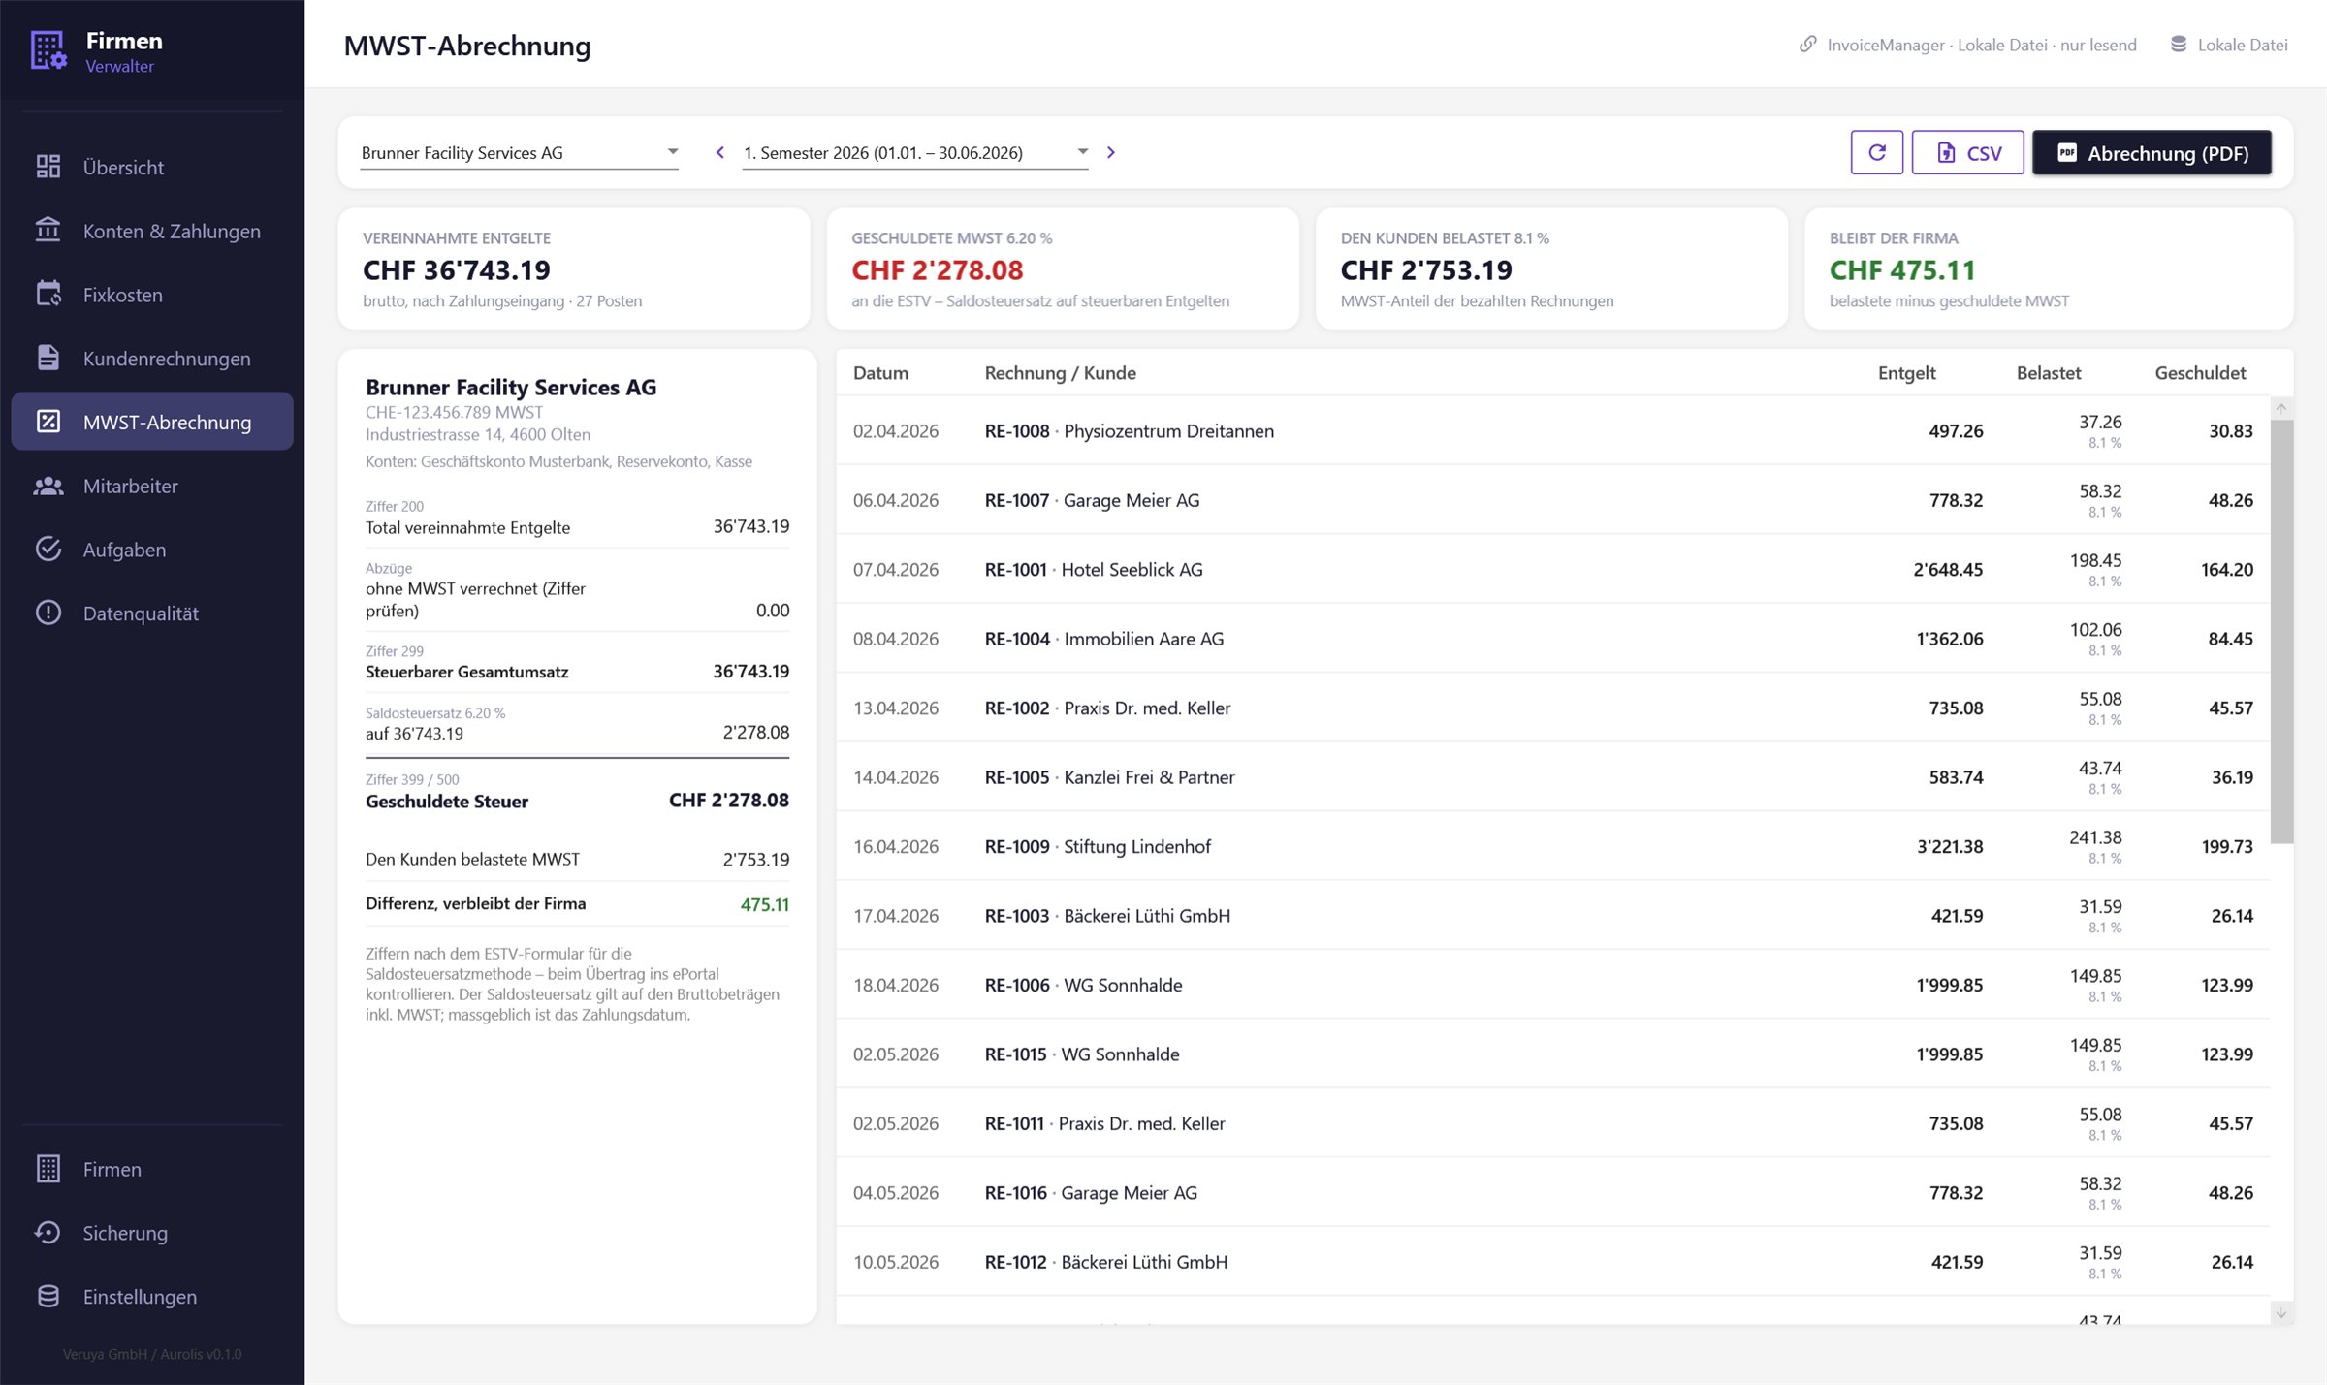Open Konten & Zahlungen bank icon
2327x1385 pixels.
click(x=48, y=231)
